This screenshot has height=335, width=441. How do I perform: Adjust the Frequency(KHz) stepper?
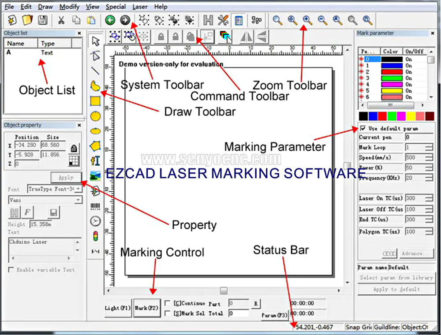click(x=429, y=178)
